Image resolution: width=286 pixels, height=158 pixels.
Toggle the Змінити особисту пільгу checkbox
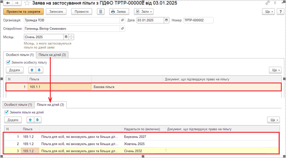pos(8,62)
